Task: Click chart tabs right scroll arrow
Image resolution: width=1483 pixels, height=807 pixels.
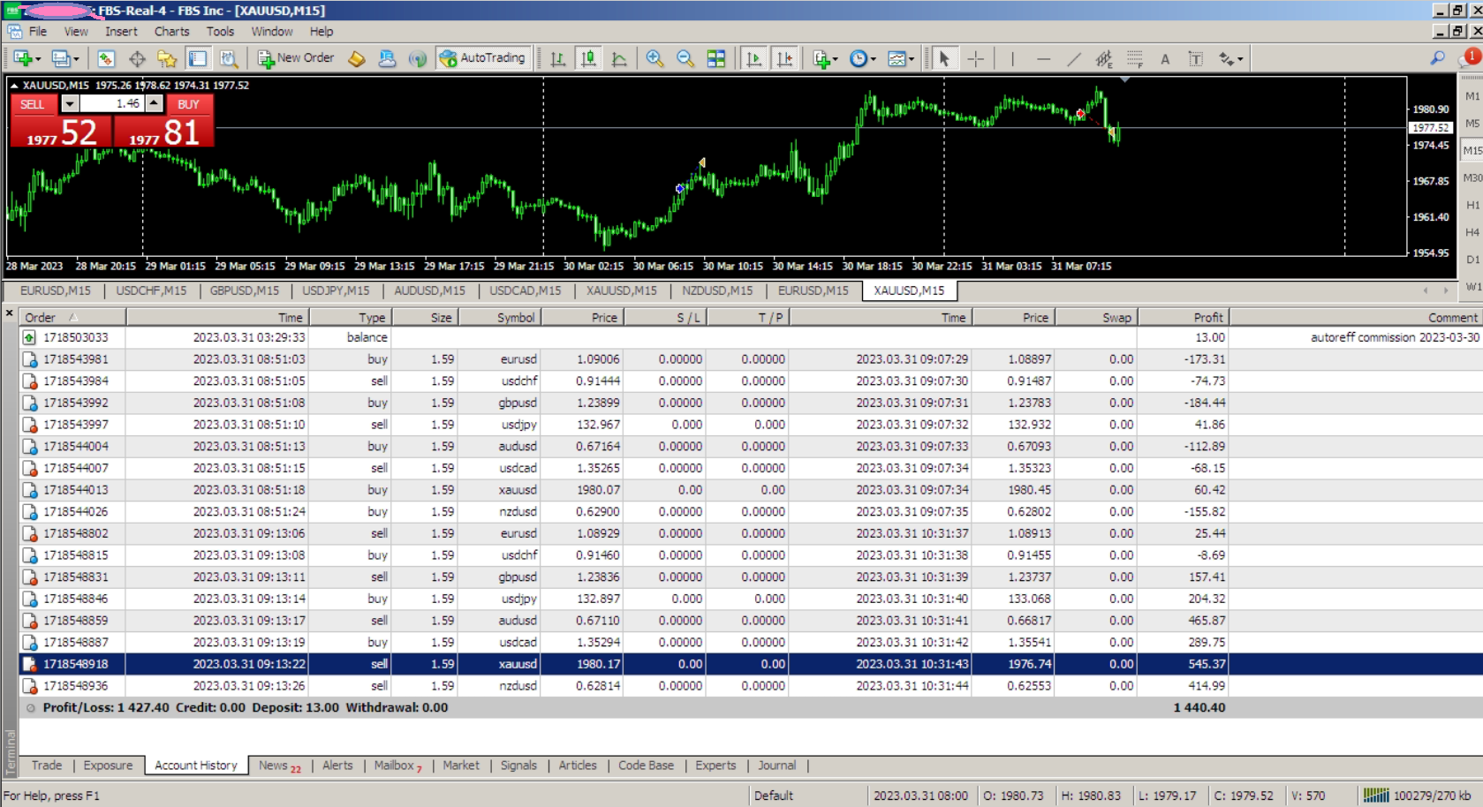Action: [1446, 290]
